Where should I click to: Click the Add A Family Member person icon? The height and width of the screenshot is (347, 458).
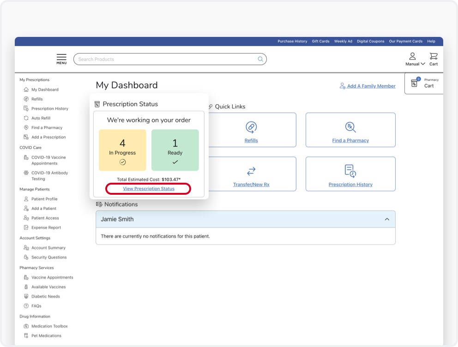(343, 86)
